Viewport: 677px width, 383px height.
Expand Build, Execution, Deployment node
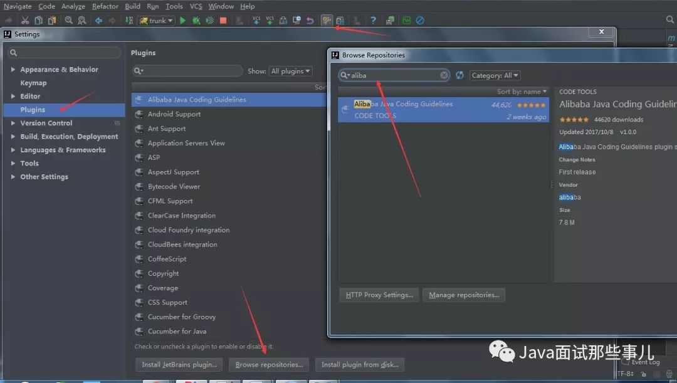tap(13, 137)
